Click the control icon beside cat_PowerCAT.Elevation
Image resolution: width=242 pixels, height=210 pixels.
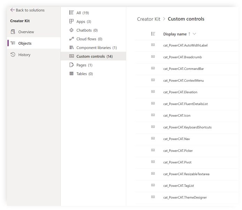click(153, 92)
